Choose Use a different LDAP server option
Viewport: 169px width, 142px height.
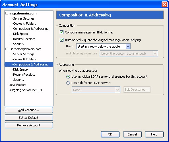pos(68,83)
